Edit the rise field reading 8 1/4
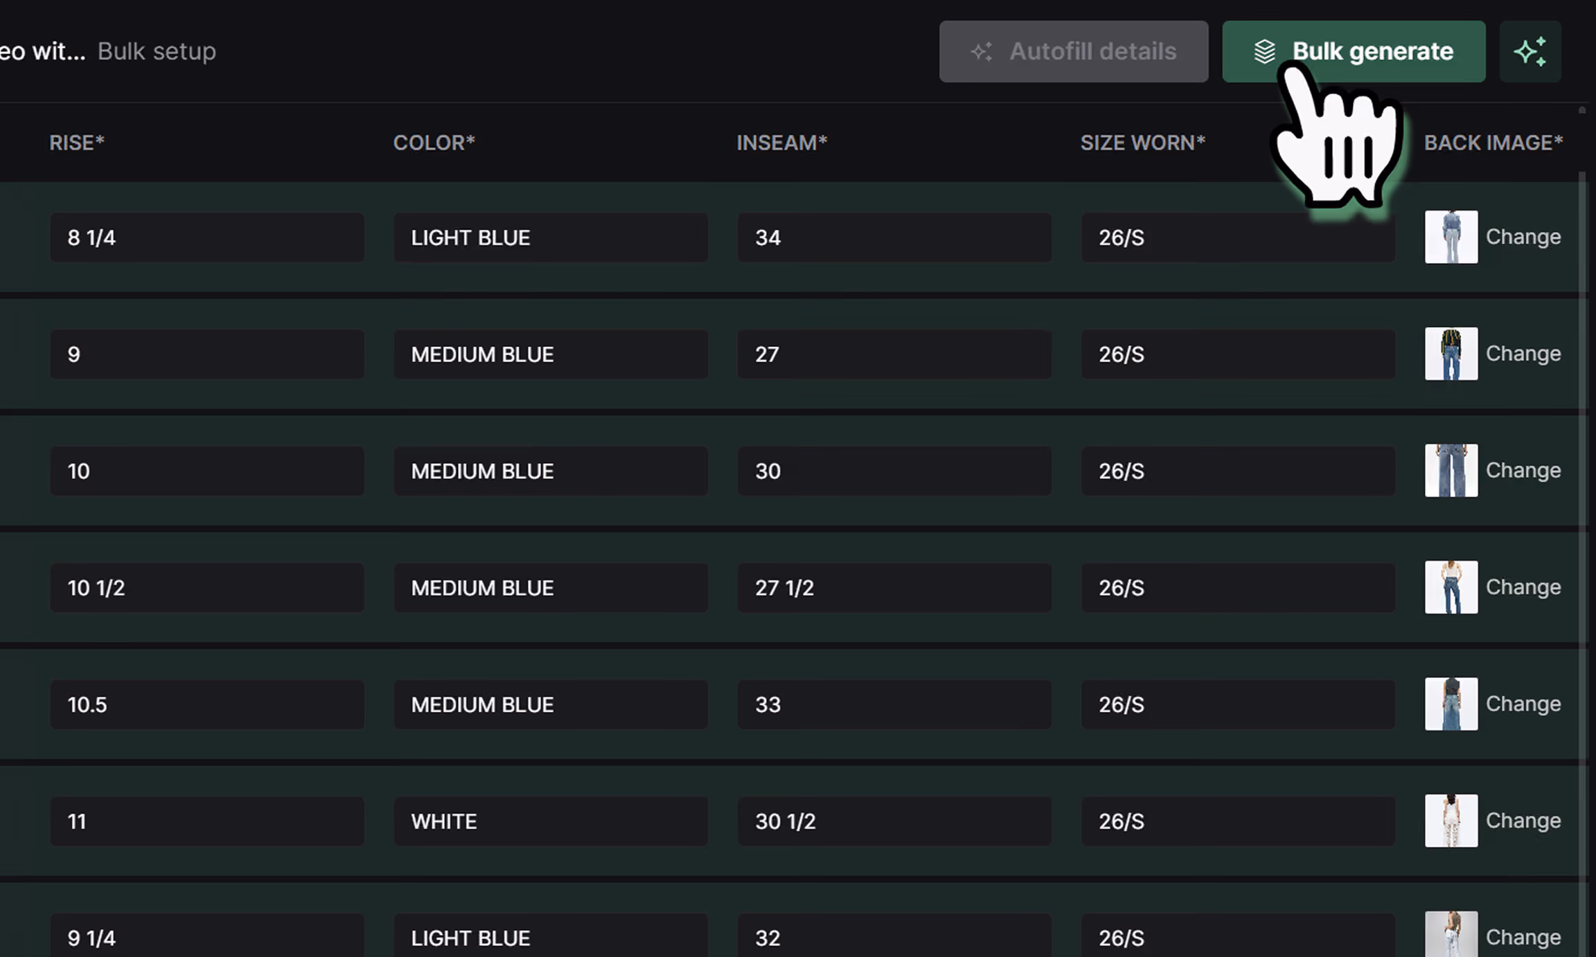 point(207,238)
